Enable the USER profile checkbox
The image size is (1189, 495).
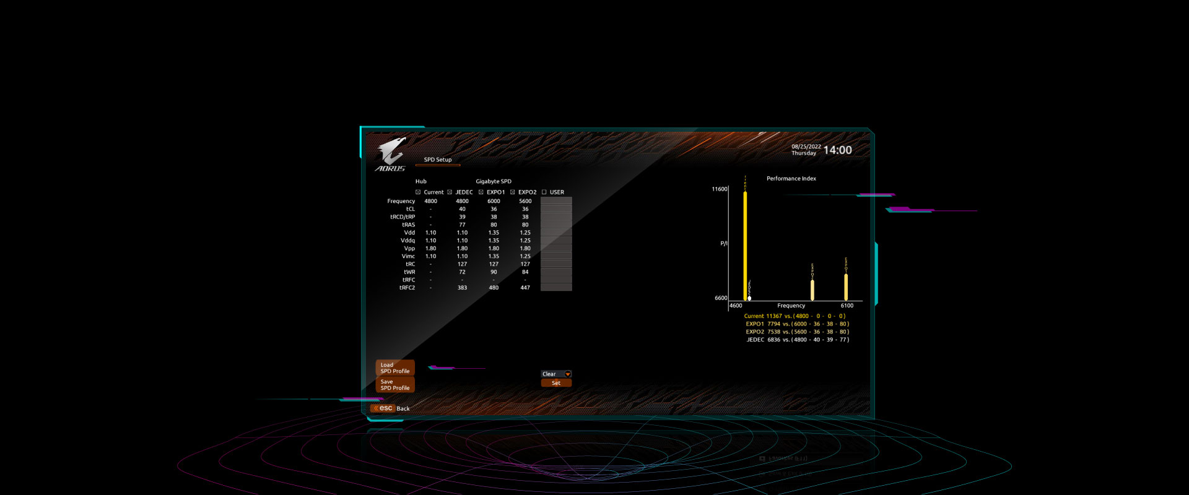pos(544,192)
